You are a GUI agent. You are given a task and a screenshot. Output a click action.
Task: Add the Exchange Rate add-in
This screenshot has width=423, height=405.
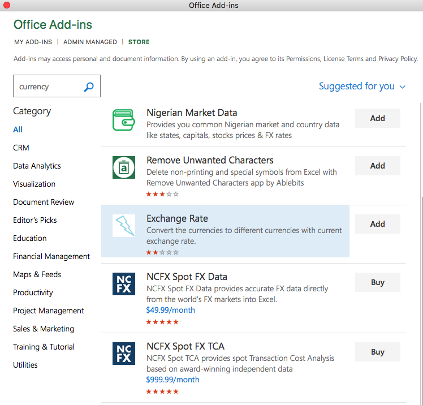click(377, 224)
